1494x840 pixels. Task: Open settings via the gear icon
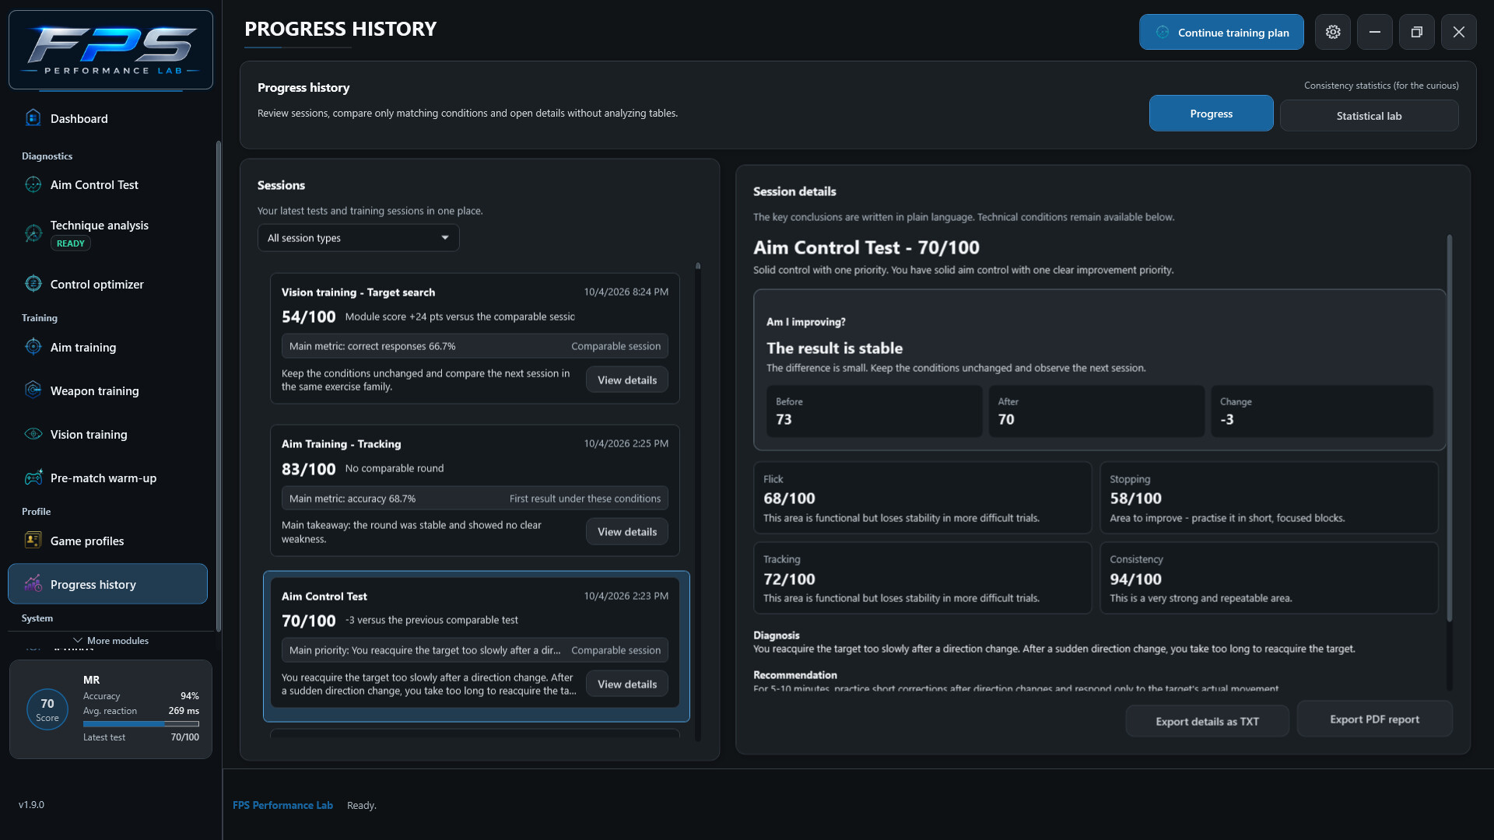[1333, 32]
